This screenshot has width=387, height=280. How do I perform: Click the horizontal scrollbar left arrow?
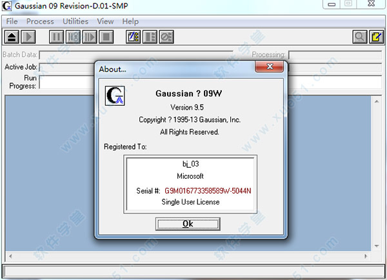click(x=10, y=256)
